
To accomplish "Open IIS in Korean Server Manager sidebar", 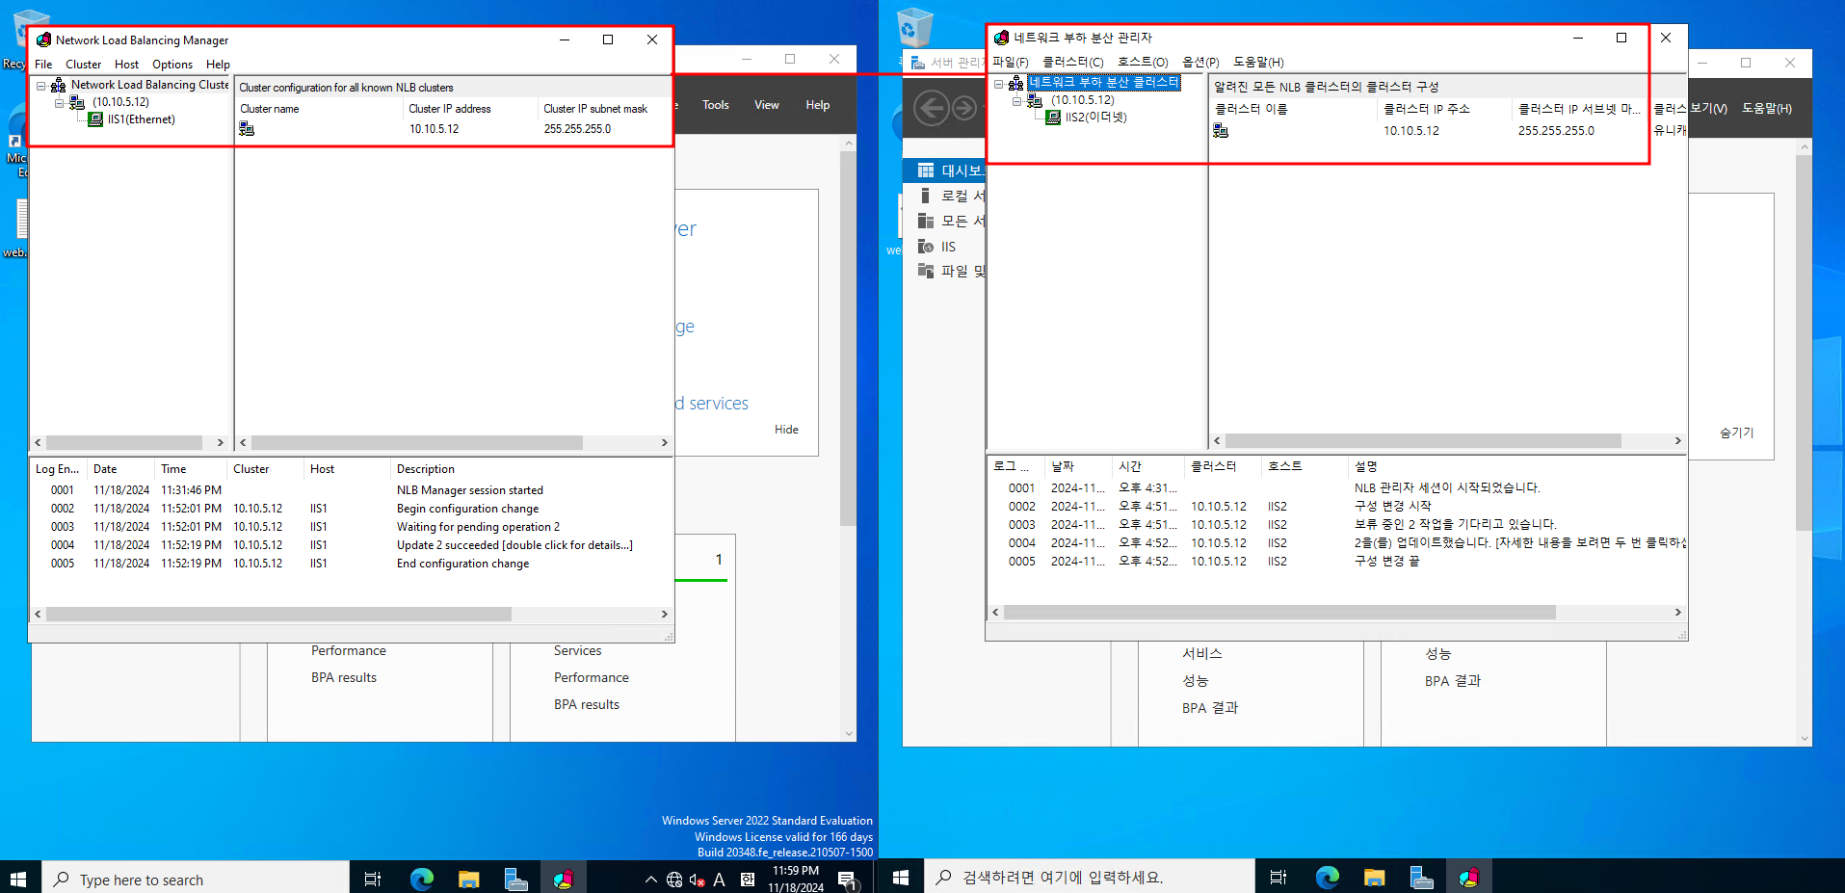I will [949, 247].
